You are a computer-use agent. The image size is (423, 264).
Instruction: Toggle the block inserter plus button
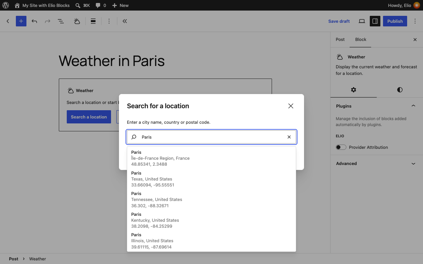(x=21, y=21)
